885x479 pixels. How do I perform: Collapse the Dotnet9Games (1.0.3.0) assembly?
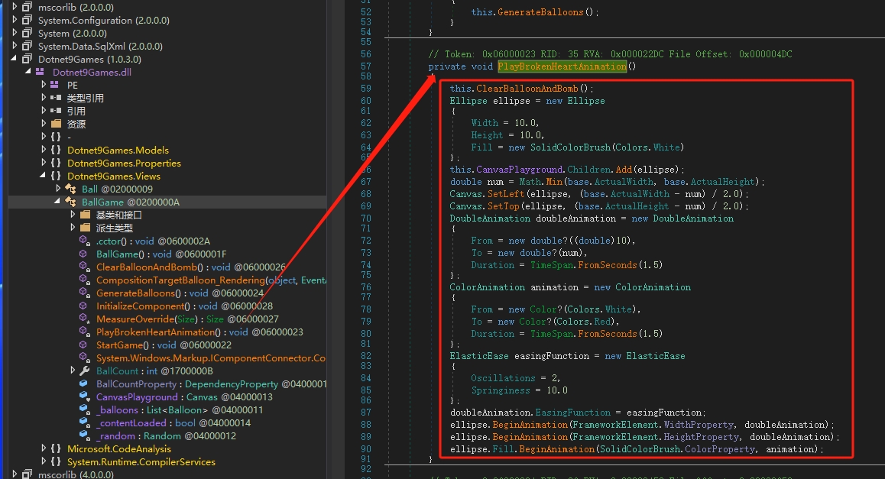[14, 59]
